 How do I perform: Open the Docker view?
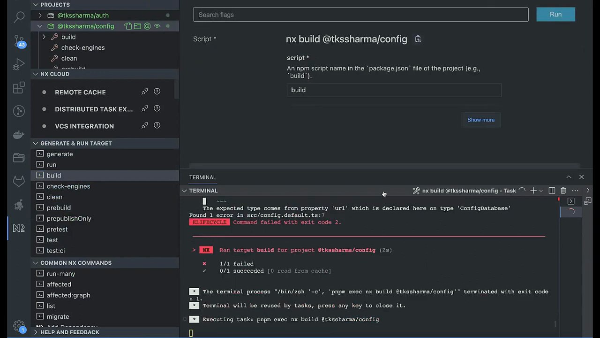point(19,135)
